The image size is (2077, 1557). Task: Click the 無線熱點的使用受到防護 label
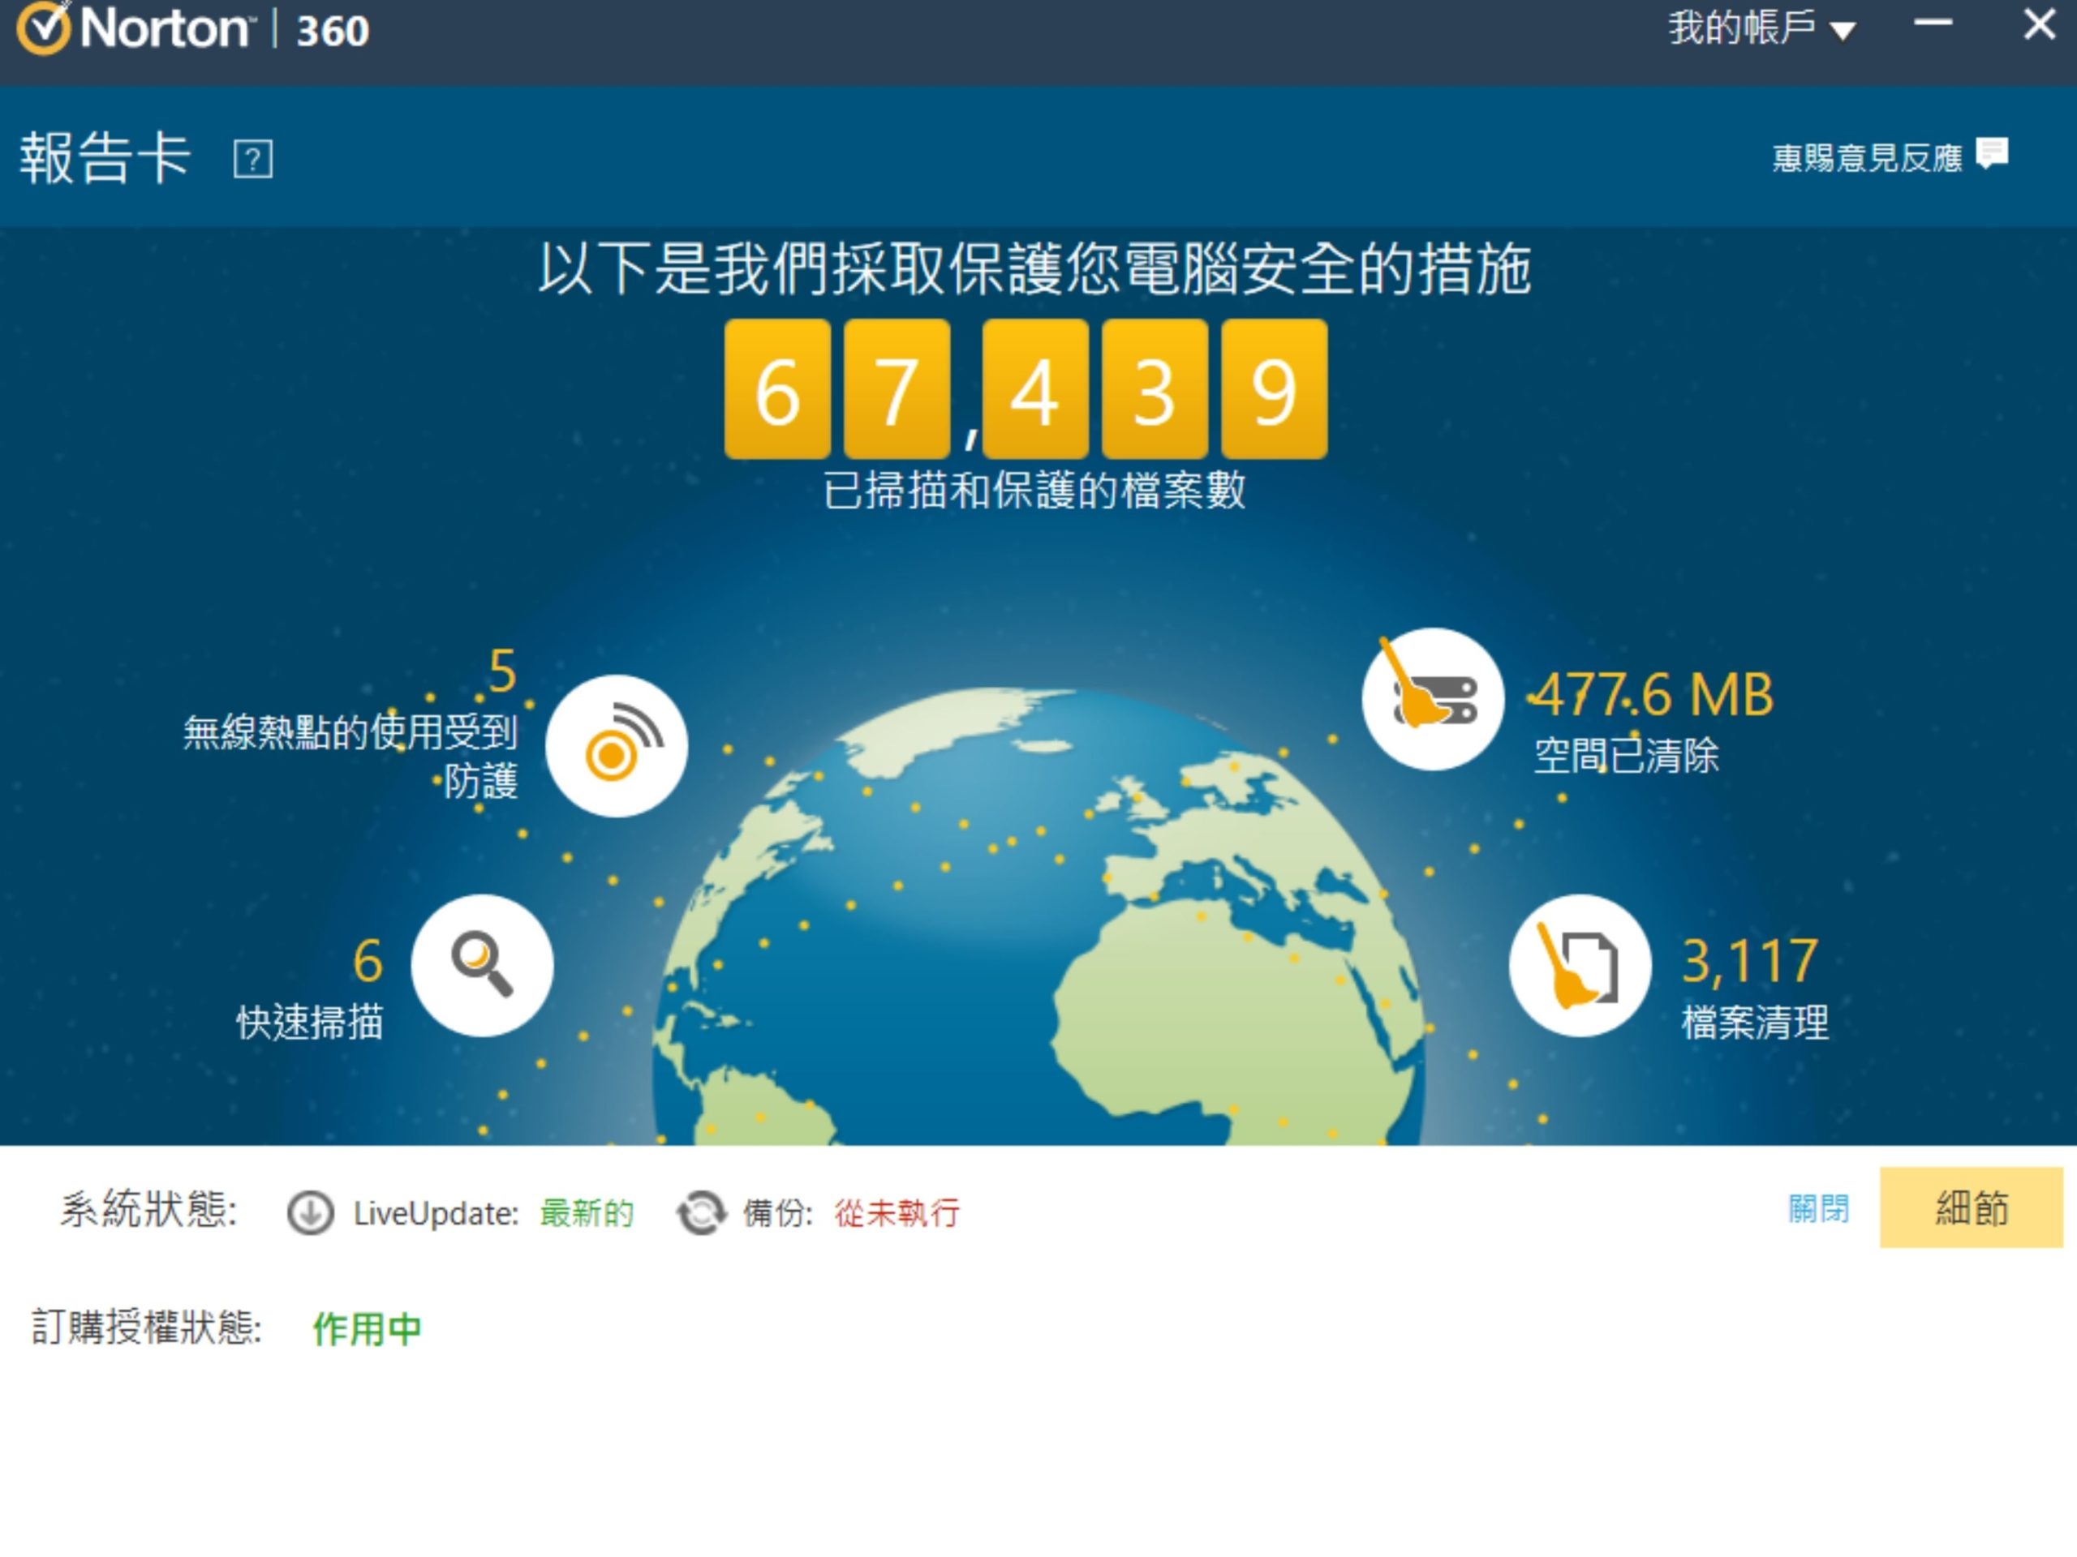350,757
